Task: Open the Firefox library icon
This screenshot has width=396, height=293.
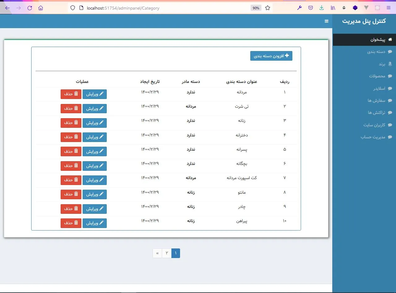Action: tap(333, 8)
